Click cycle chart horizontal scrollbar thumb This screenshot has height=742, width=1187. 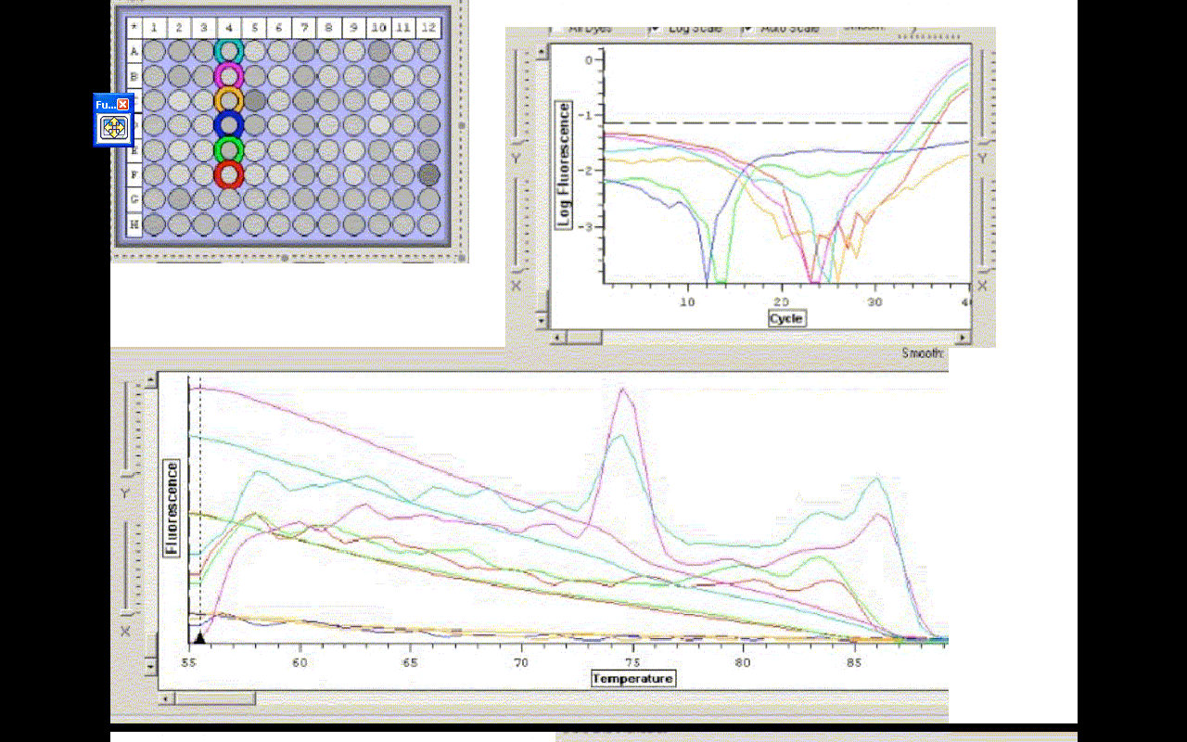click(x=584, y=338)
